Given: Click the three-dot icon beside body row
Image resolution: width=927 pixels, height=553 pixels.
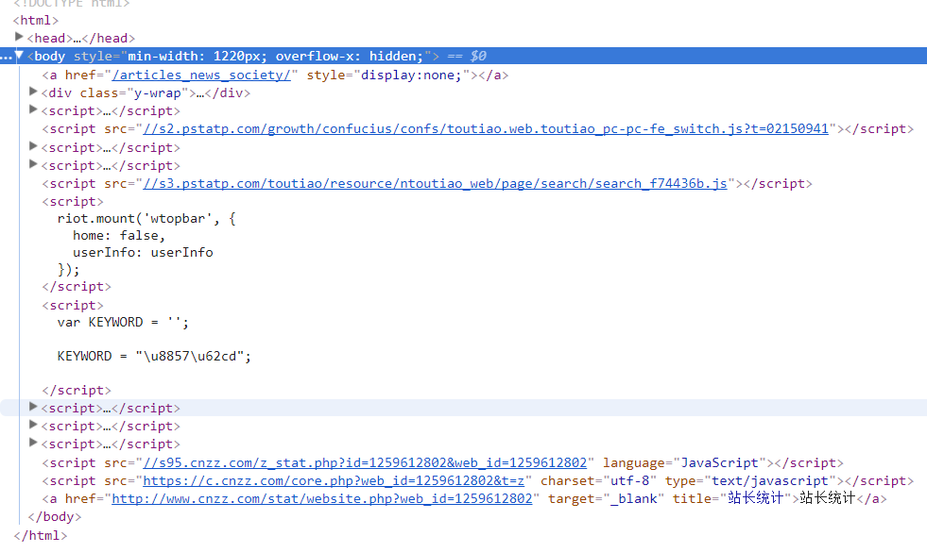Looking at the screenshot, I should click(7, 57).
